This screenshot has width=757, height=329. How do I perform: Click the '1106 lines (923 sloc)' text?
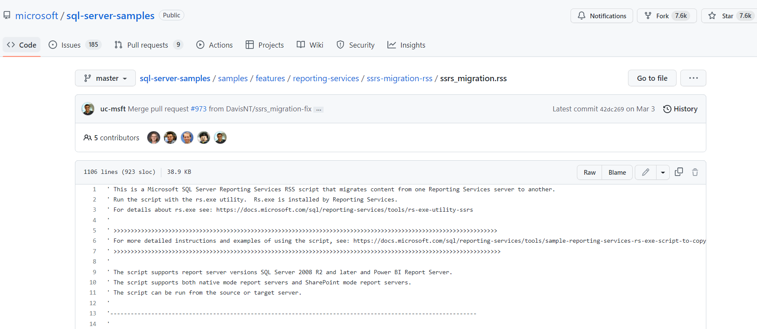coord(120,172)
